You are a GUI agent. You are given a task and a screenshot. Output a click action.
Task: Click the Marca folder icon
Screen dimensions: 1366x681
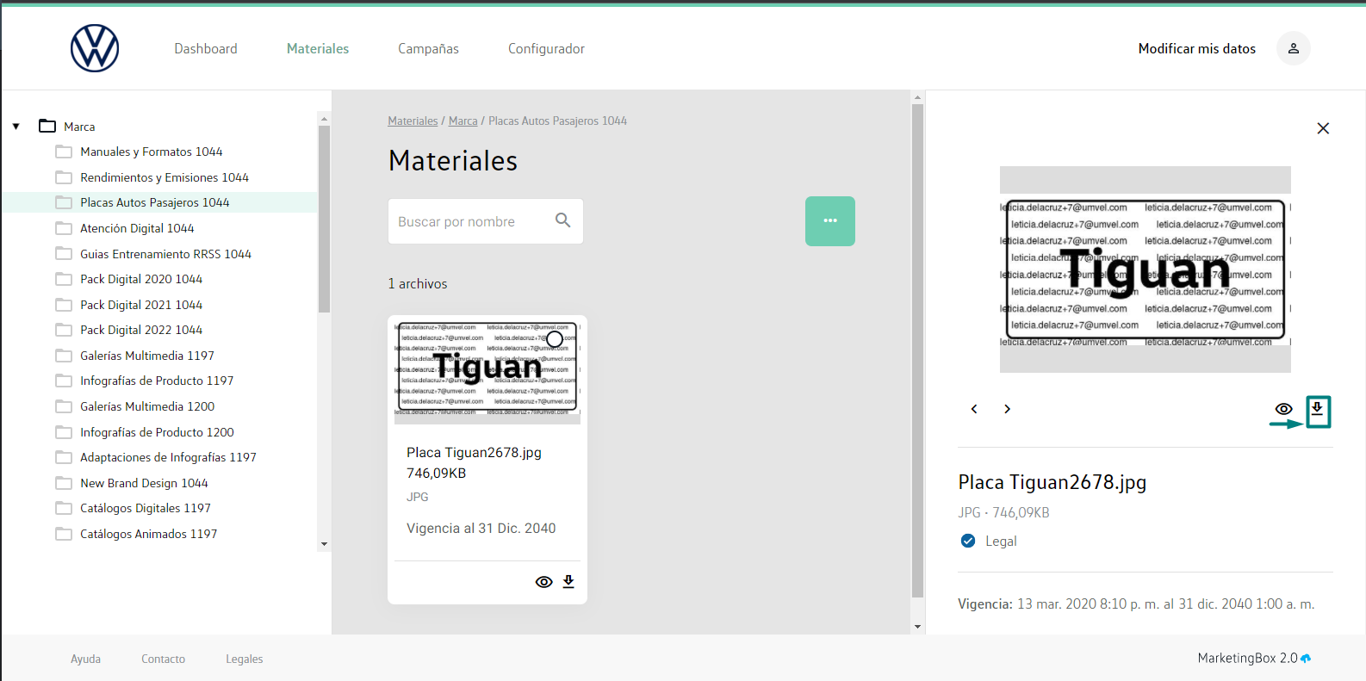click(47, 126)
